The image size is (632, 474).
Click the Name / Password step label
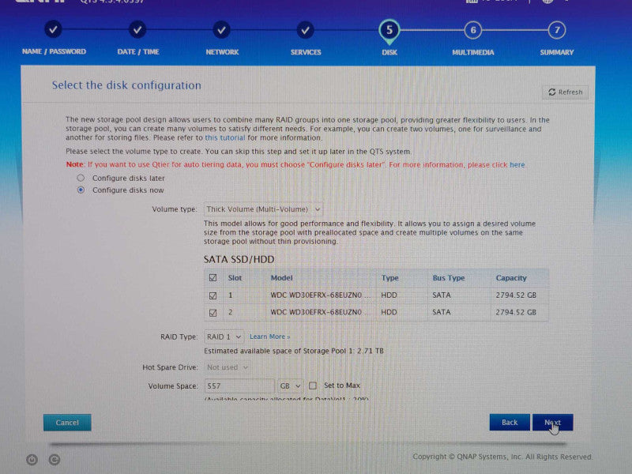point(54,51)
